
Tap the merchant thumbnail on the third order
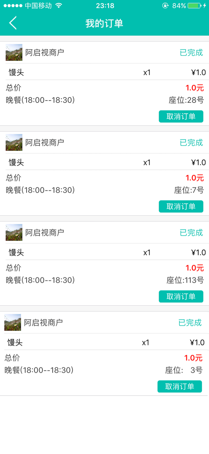coord(14,232)
